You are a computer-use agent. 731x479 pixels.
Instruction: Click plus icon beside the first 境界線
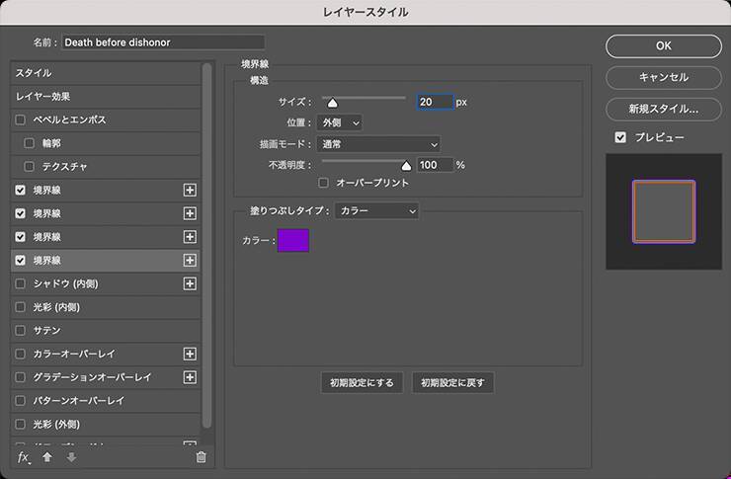pyautogui.click(x=190, y=190)
